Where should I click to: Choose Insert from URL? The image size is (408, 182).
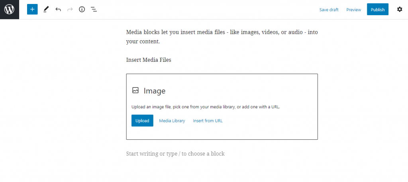(x=208, y=121)
